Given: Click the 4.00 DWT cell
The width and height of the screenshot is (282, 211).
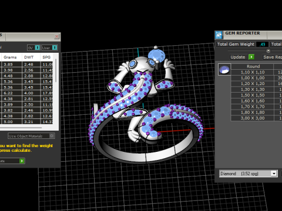Looking at the screenshot, I should click(x=31, y=93).
